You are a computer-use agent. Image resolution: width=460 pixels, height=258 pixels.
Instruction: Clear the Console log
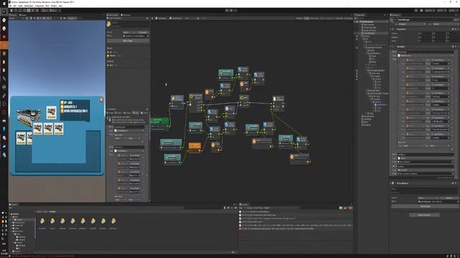241,208
